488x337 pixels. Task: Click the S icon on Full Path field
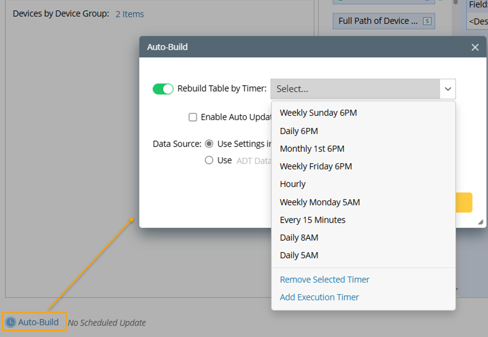(427, 21)
